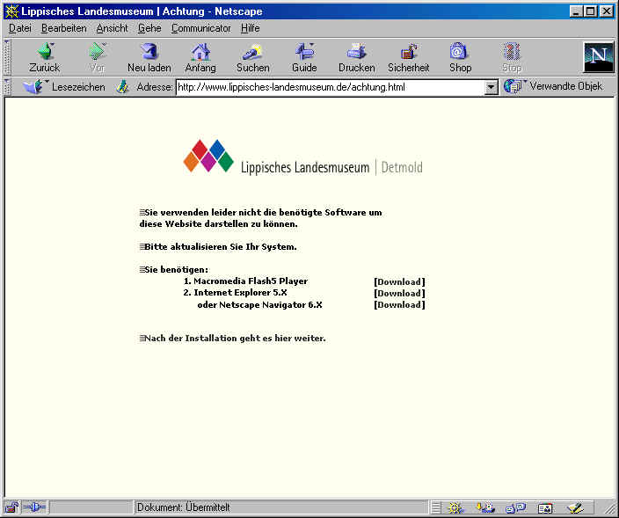The height and width of the screenshot is (518, 619).
Task: Close the Netscape window
Action: pos(607,11)
